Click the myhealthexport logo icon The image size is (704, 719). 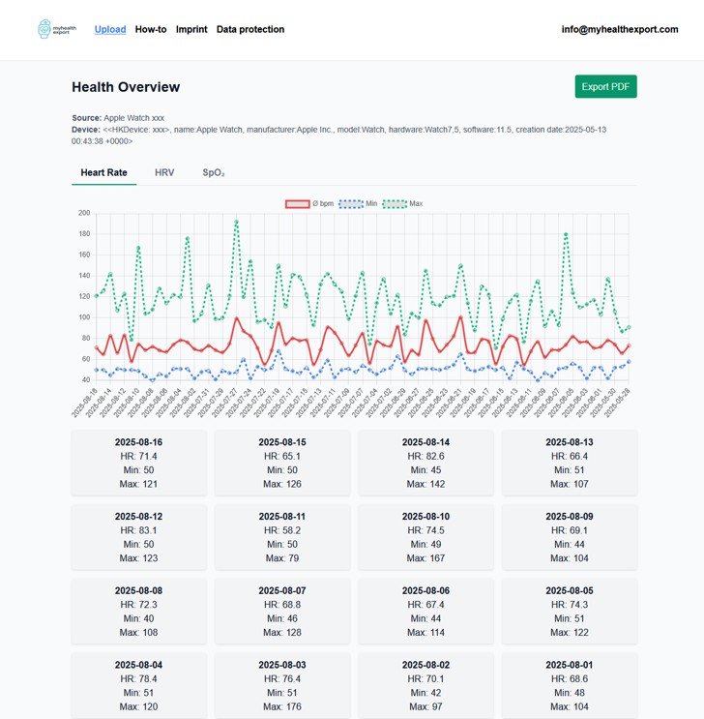click(x=57, y=29)
